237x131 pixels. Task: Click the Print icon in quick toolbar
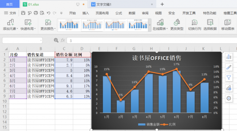(36, 13)
